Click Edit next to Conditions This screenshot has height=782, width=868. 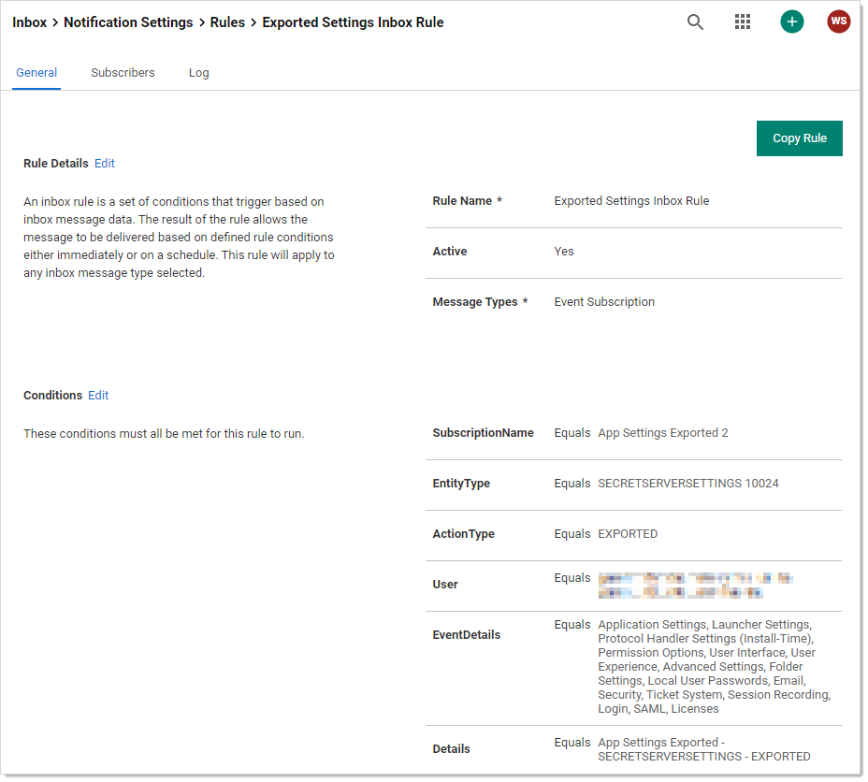98,396
